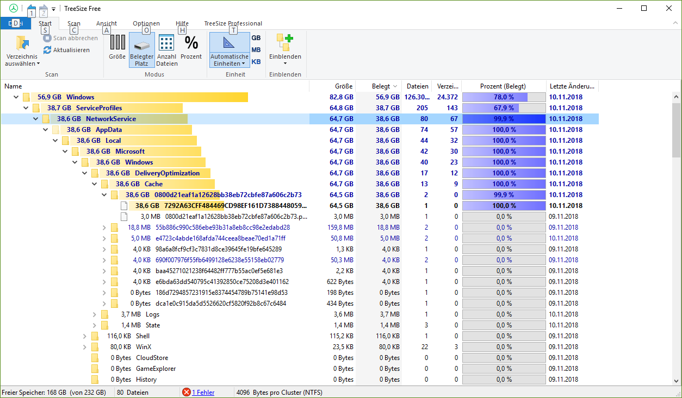The image size is (682, 398).
Task: Toggle Automatische Einheiten unit button
Action: pyautogui.click(x=229, y=50)
